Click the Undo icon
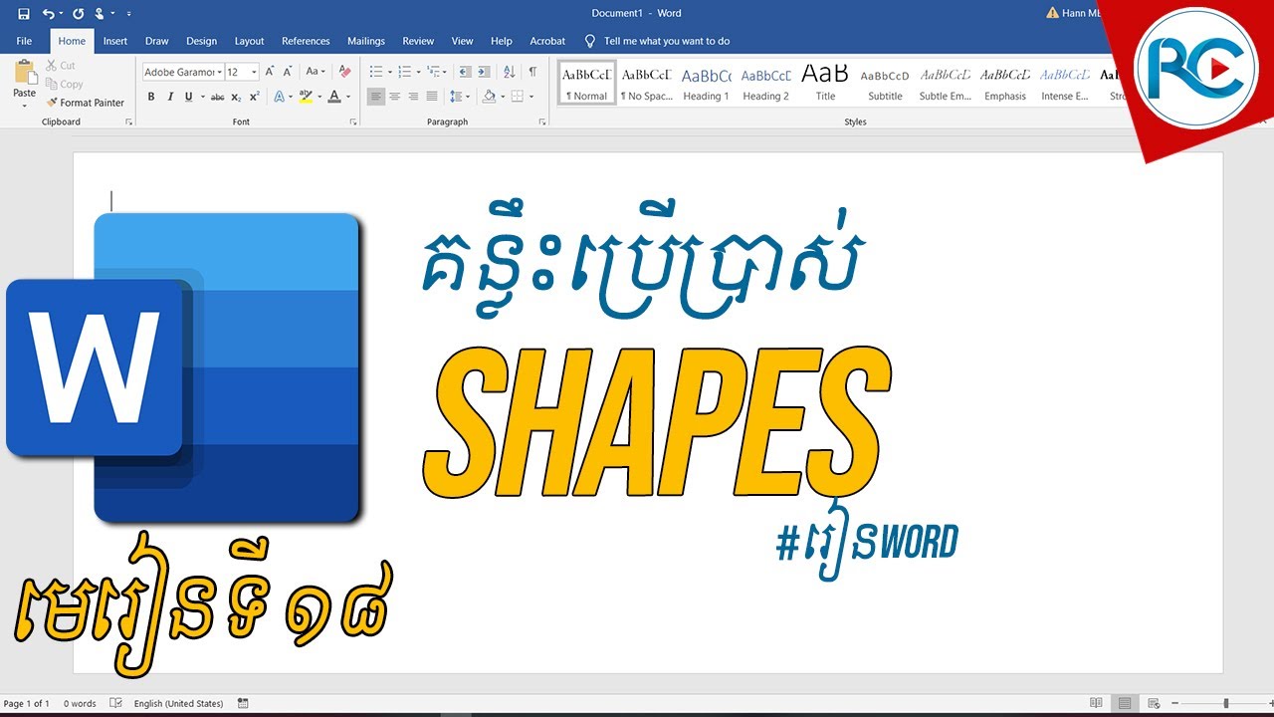This screenshot has width=1274, height=717. (48, 14)
